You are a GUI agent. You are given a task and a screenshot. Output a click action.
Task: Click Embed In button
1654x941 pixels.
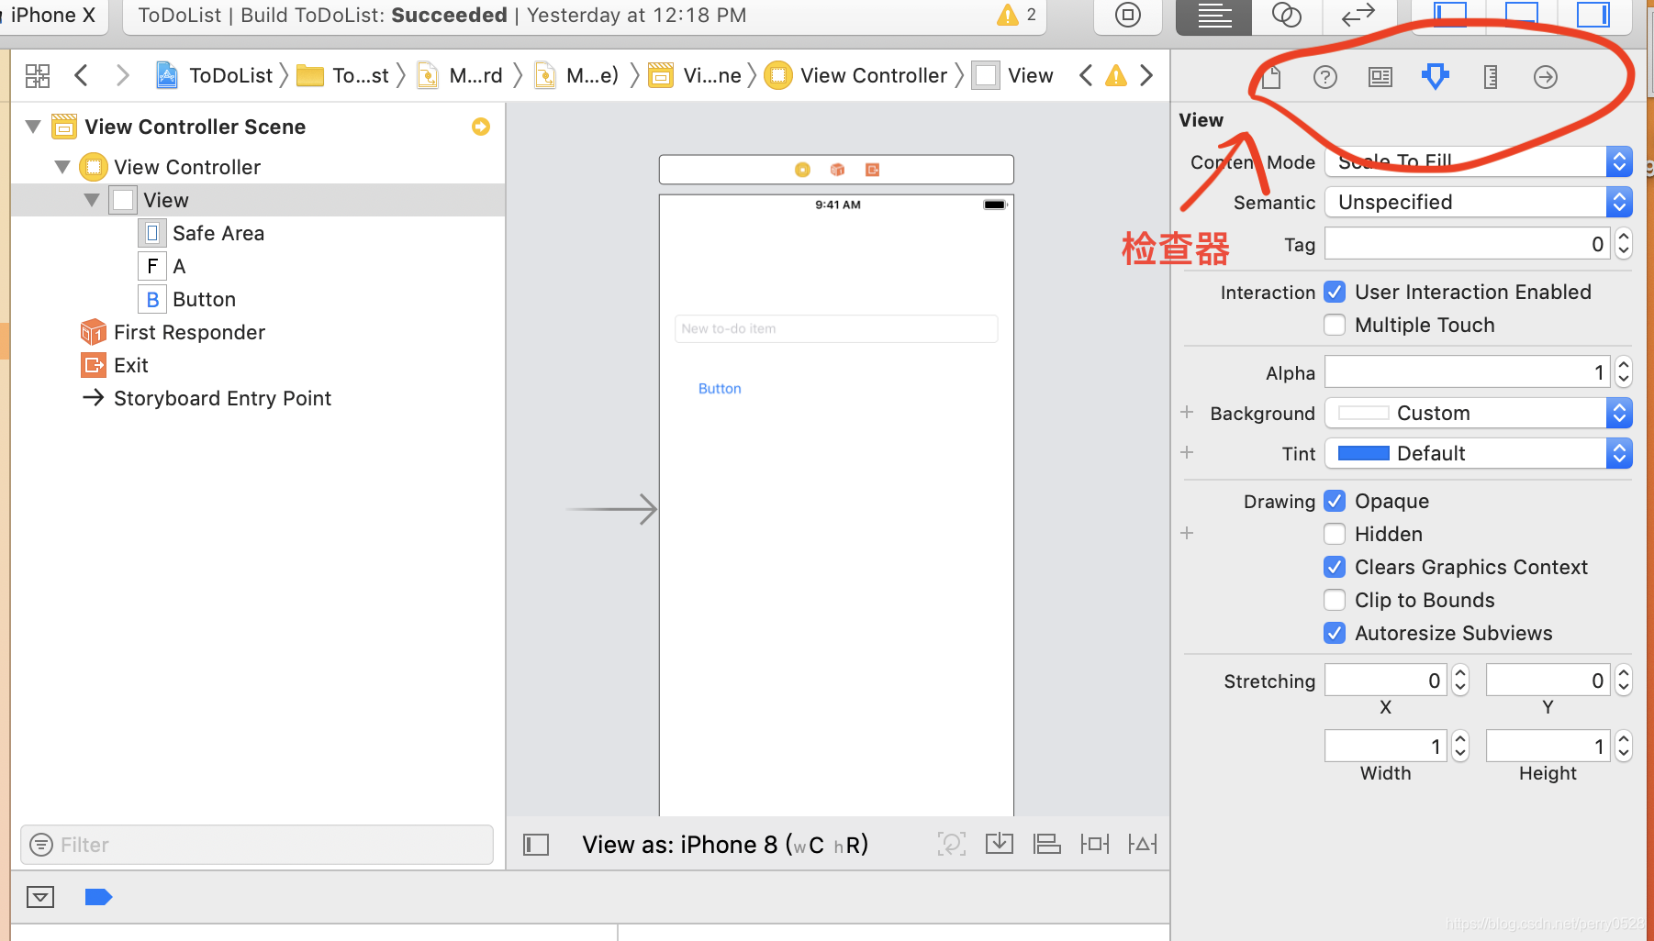tap(1000, 844)
